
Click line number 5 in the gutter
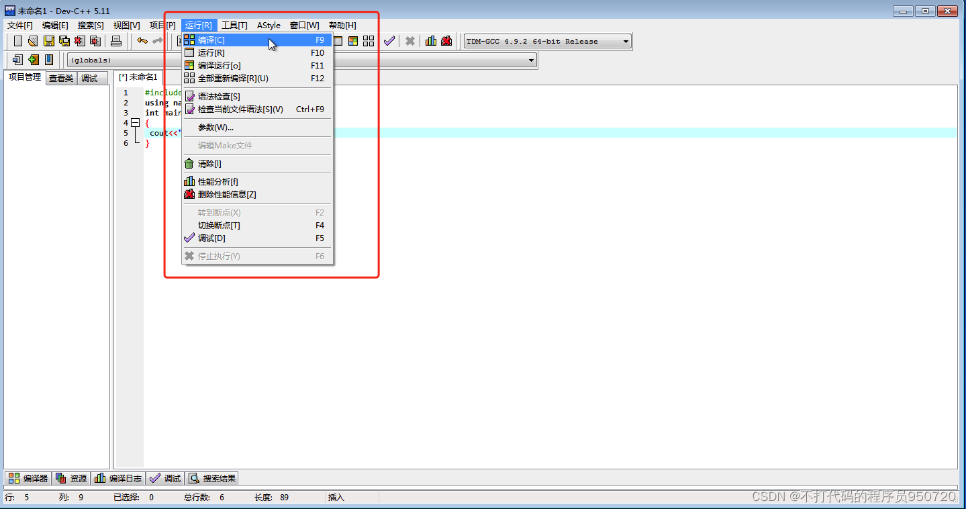[x=126, y=133]
